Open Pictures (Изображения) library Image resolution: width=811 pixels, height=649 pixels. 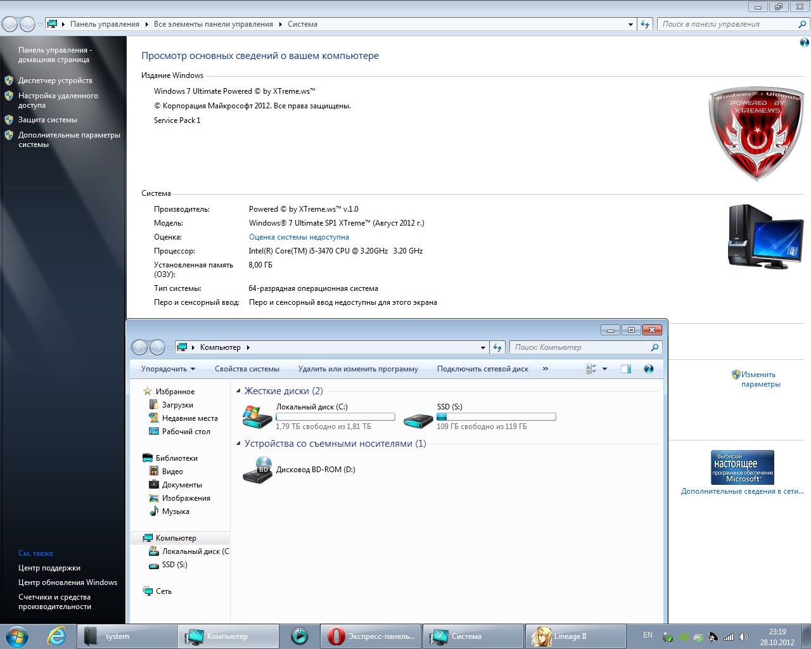click(186, 498)
